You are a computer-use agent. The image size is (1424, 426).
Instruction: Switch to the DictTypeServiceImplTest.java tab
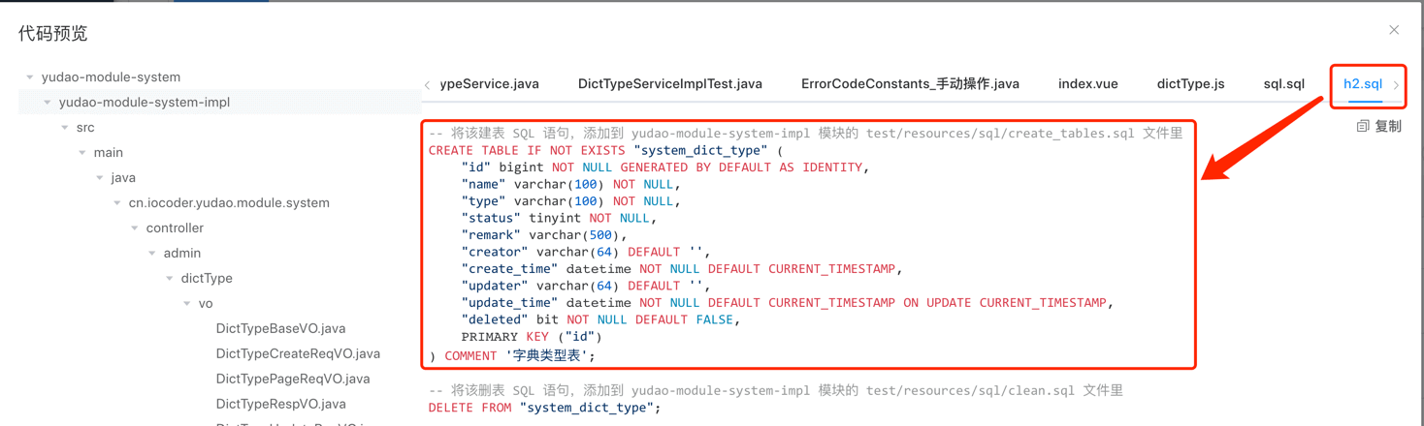coord(669,84)
